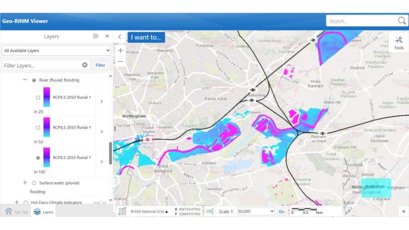
Task: Click the cyan extent box in overview map
Action: 376,188
